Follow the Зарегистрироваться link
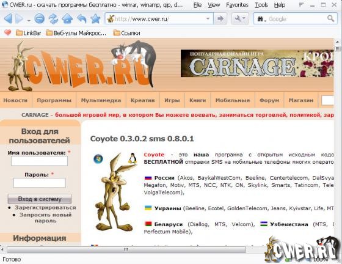Viewport: 342px width, 264px height. (45, 208)
